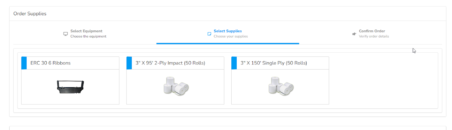Switch to the Confirm Order step
Screen dimensions: 452x130
[372, 31]
